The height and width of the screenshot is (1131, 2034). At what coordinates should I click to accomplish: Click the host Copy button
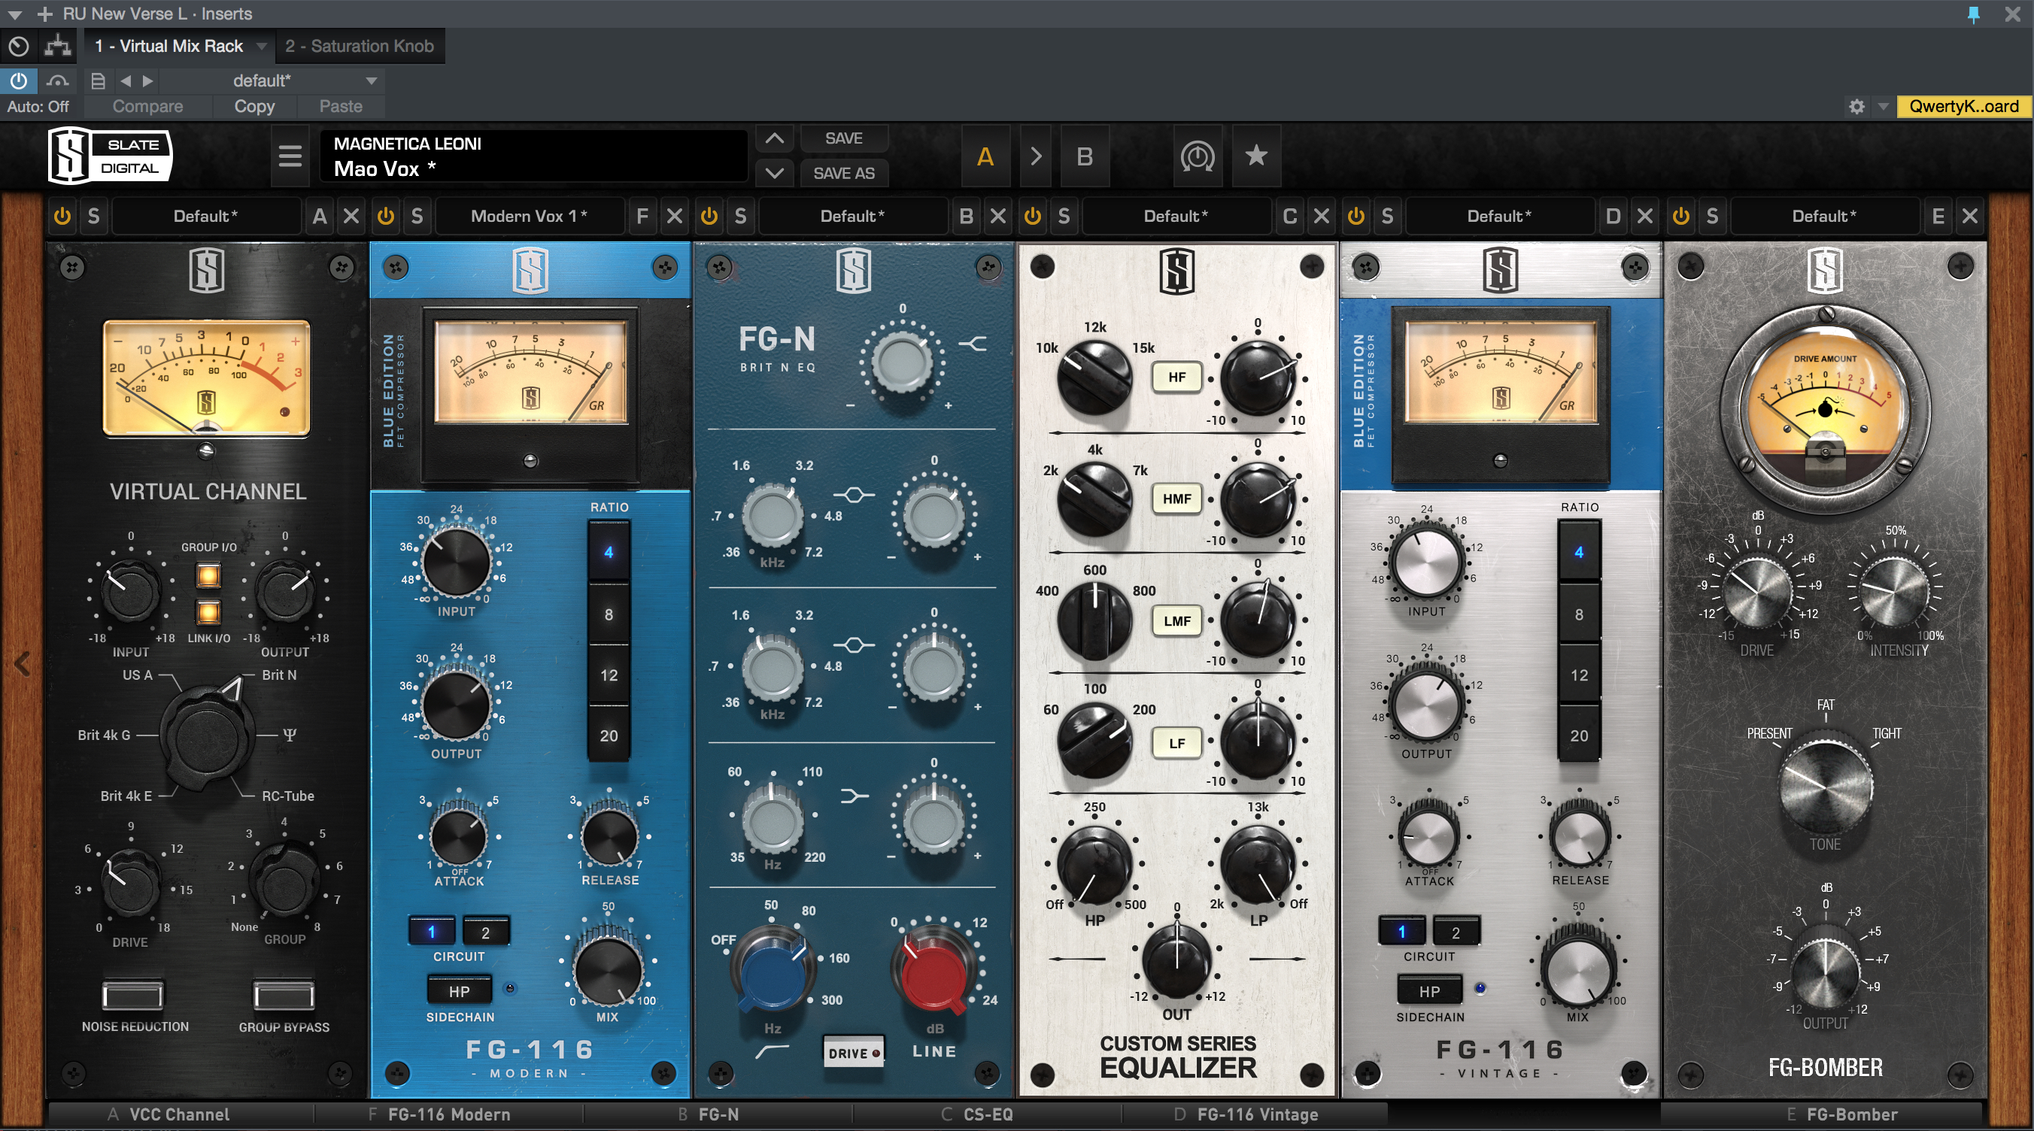[x=254, y=106]
